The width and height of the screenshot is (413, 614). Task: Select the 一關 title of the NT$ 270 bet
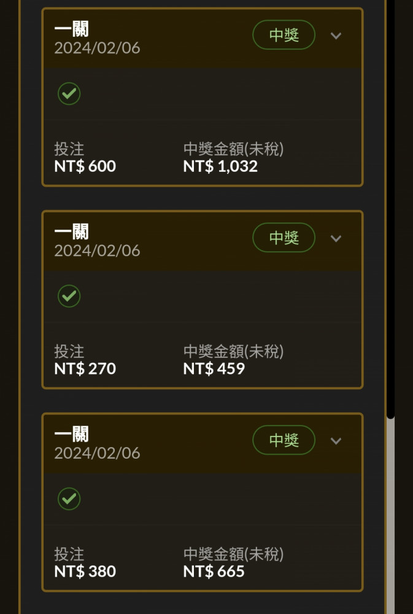coord(72,231)
